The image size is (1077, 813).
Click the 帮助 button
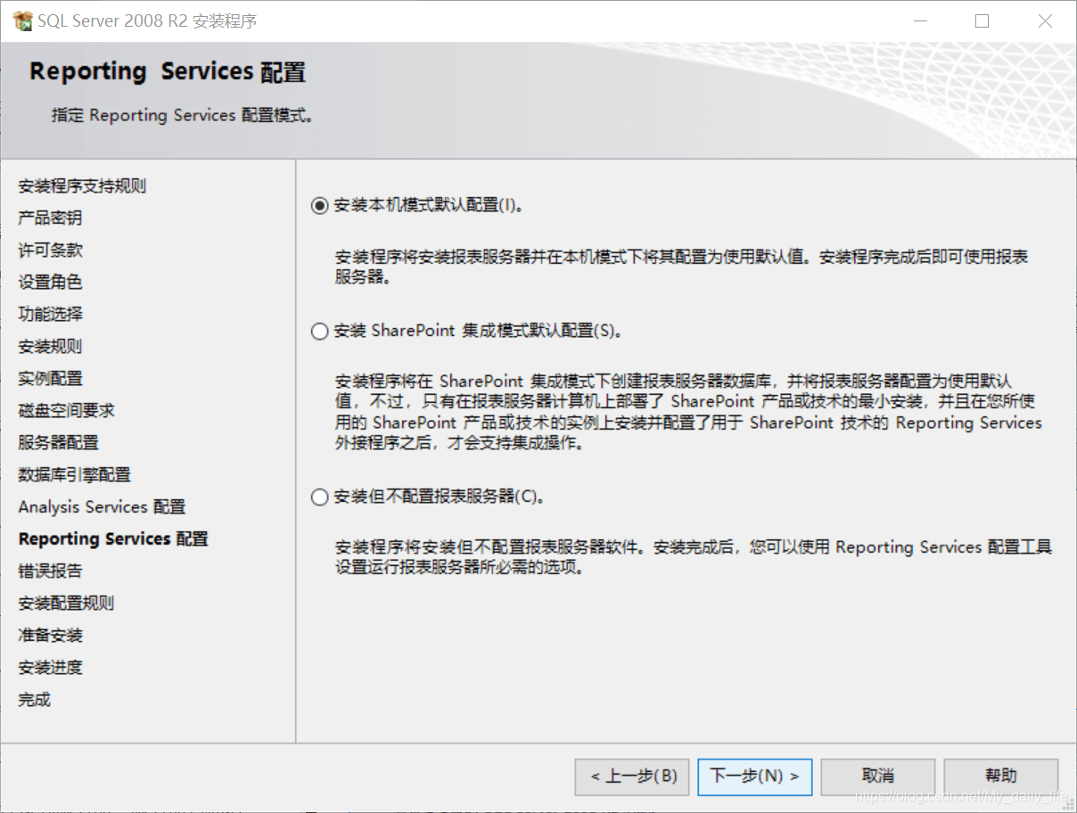point(1000,776)
